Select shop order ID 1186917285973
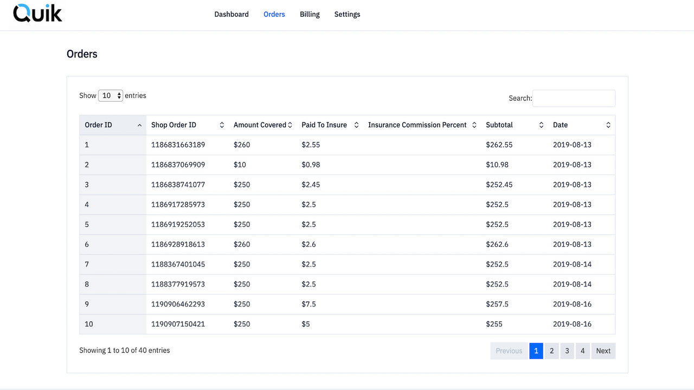This screenshot has width=694, height=390. pos(178,205)
